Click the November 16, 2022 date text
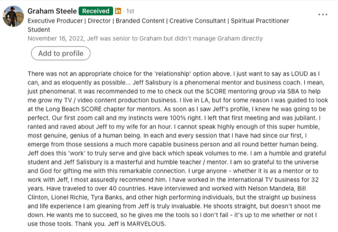 click(55, 38)
